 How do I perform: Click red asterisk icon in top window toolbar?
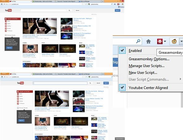point(118,4)
